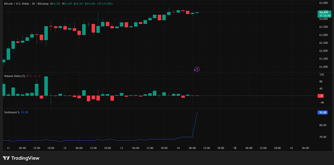
Task: Select the 65,000 price scale label
Action: (x=324, y=3)
